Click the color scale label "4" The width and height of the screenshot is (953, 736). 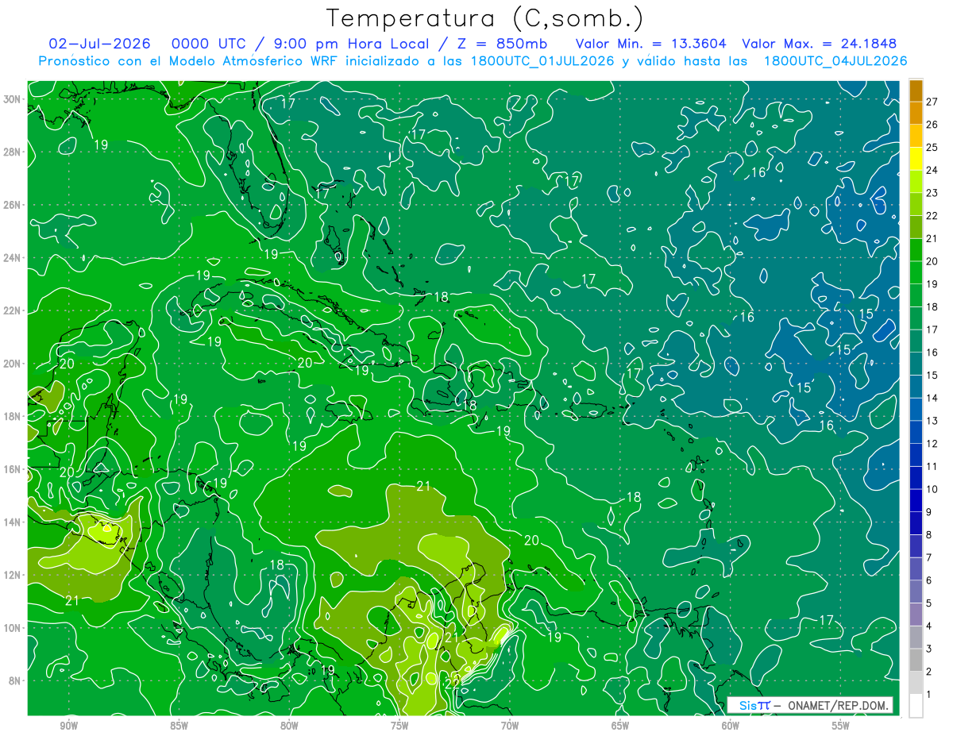(x=929, y=626)
